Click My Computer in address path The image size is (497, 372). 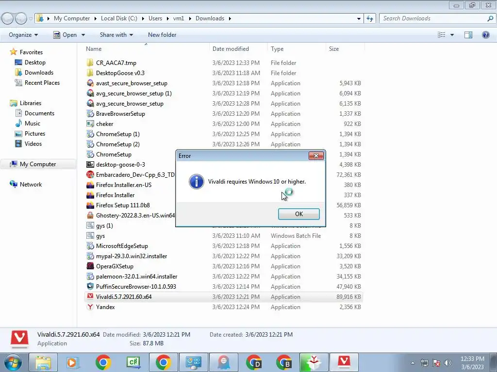(x=72, y=18)
